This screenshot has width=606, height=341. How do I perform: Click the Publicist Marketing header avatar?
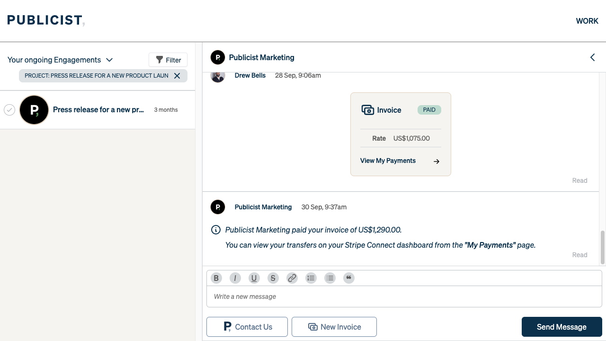pyautogui.click(x=218, y=57)
